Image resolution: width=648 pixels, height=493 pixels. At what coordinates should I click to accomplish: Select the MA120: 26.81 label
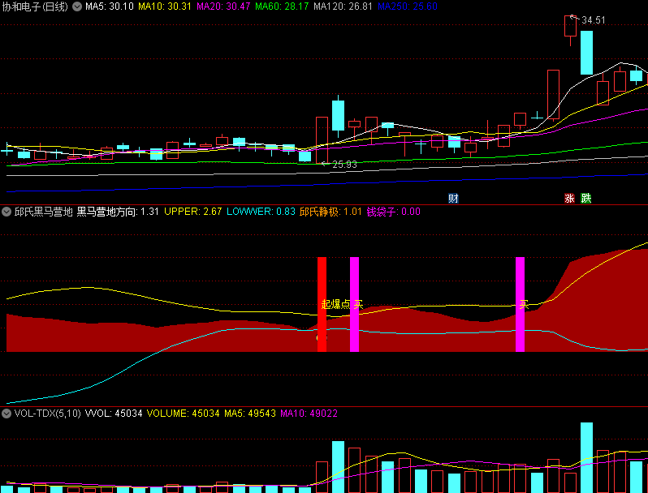point(343,6)
